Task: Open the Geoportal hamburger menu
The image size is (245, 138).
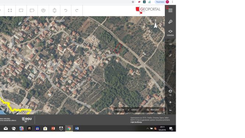Action: click(170, 10)
